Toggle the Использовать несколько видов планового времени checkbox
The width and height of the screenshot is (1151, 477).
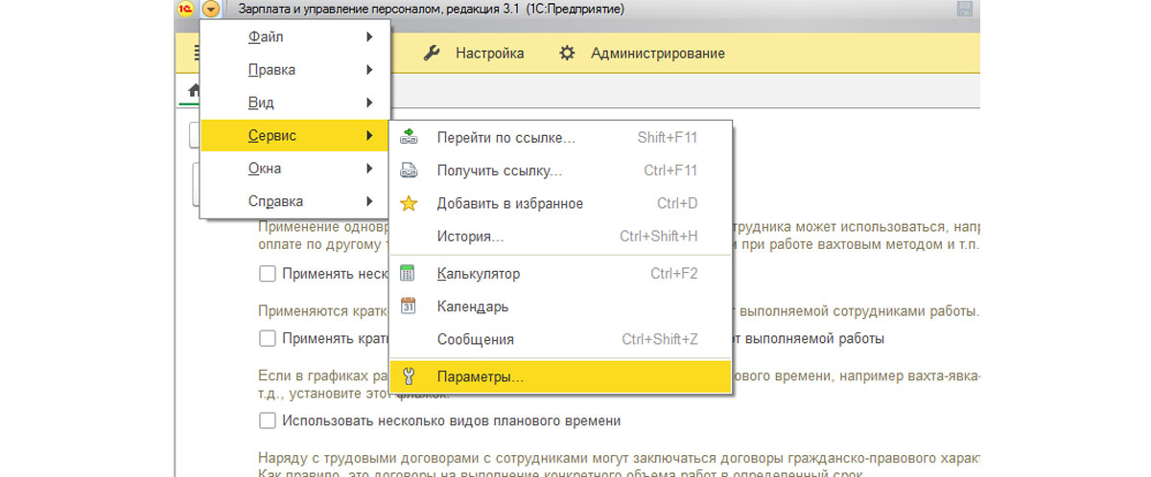[x=268, y=420]
